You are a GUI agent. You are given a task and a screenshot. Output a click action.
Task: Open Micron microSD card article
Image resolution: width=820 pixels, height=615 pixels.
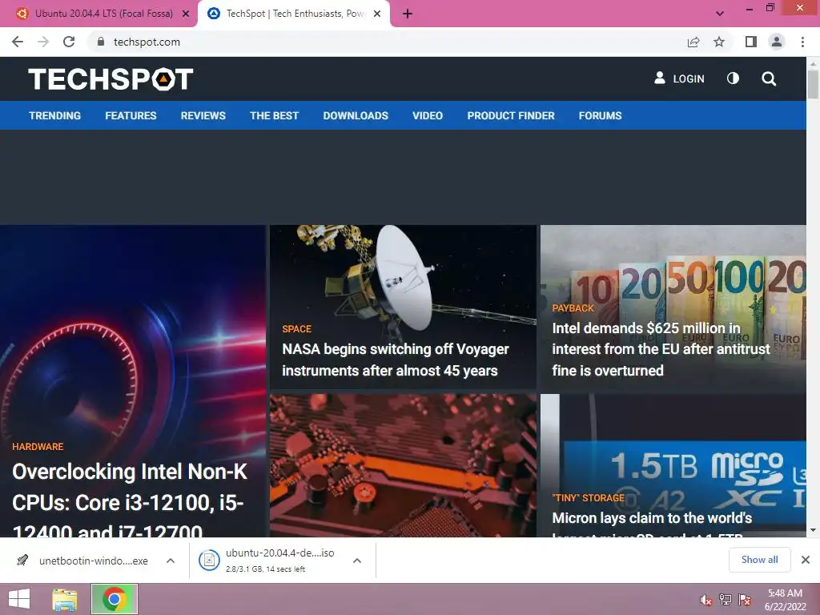click(x=652, y=525)
